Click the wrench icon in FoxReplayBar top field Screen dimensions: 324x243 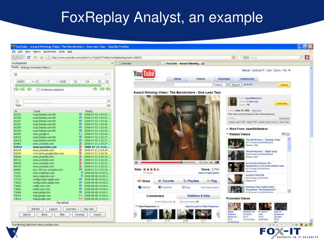point(106,74)
